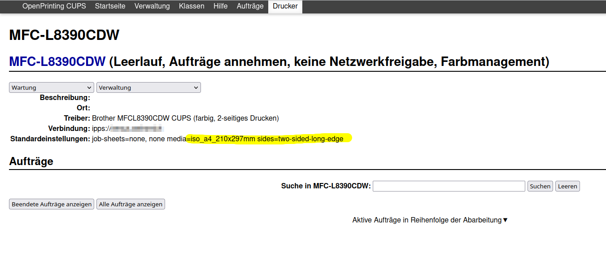Click the Ort label
The width and height of the screenshot is (606, 257).
[83, 108]
